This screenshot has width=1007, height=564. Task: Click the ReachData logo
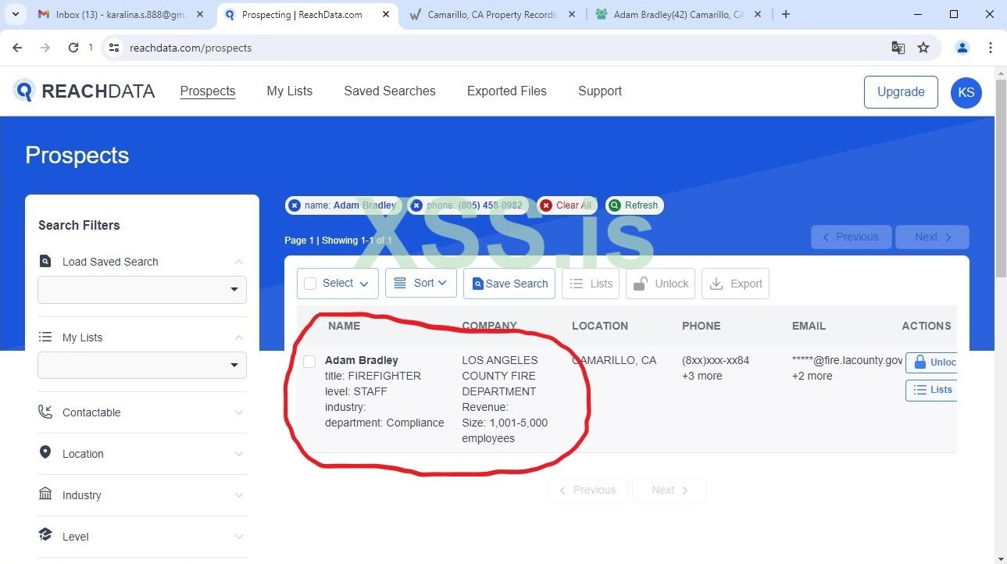[84, 91]
